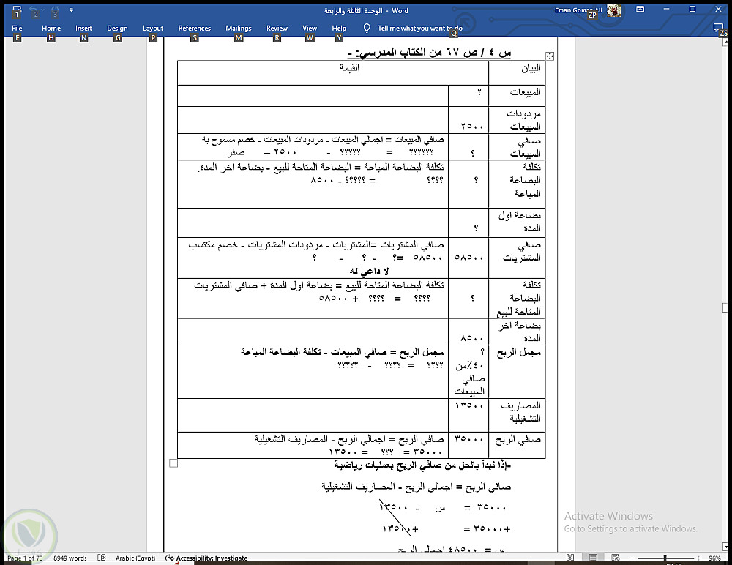
Task: Click the Save icon in Quick Access Toolbar
Action: (17, 10)
